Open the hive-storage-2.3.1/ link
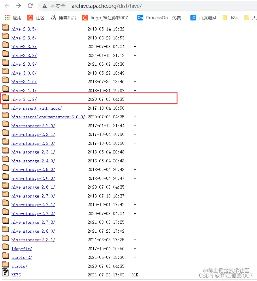Image resolution: width=257 pixels, height=281 pixels. tap(33, 152)
